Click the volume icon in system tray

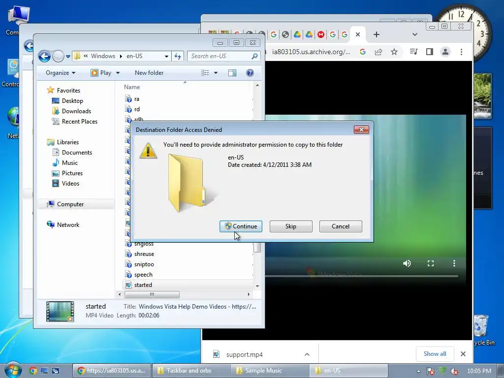click(454, 371)
